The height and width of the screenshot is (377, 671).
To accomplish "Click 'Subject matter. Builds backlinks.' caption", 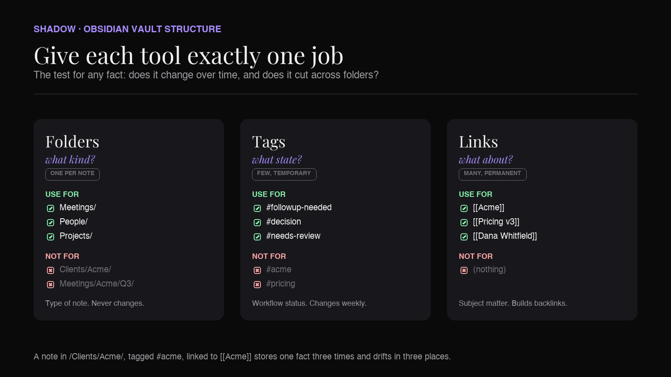I will (x=513, y=303).
